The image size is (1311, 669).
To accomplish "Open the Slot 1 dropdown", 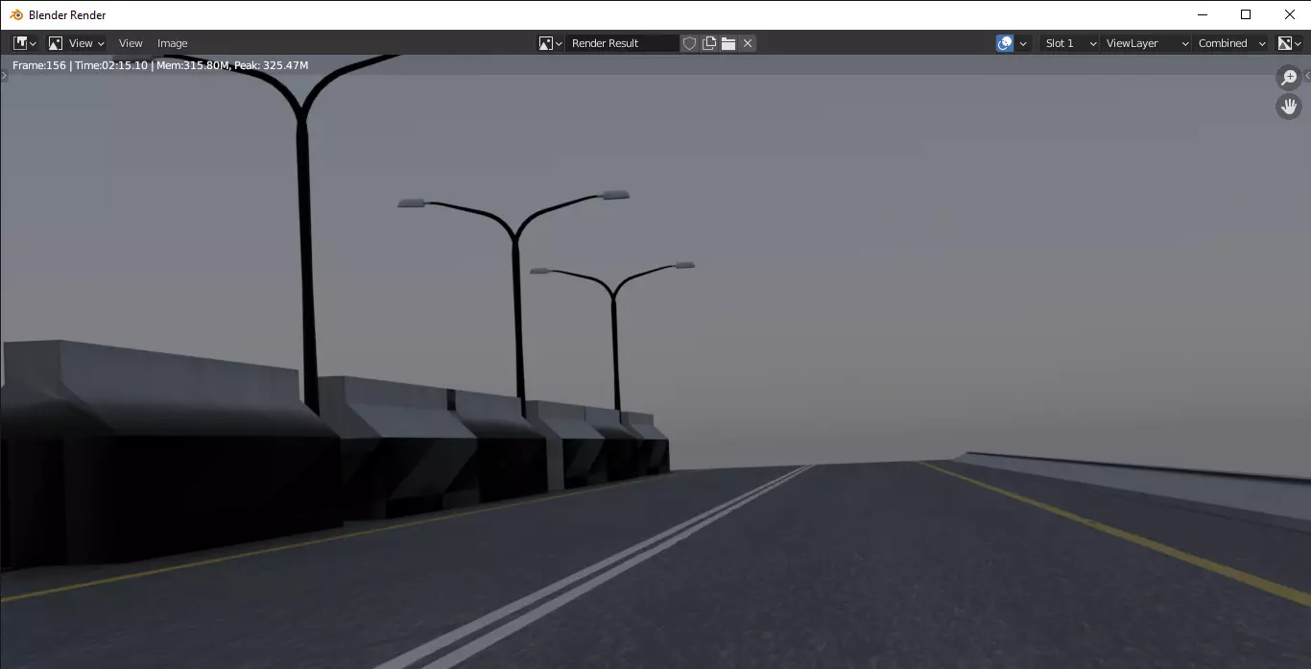I will point(1070,43).
